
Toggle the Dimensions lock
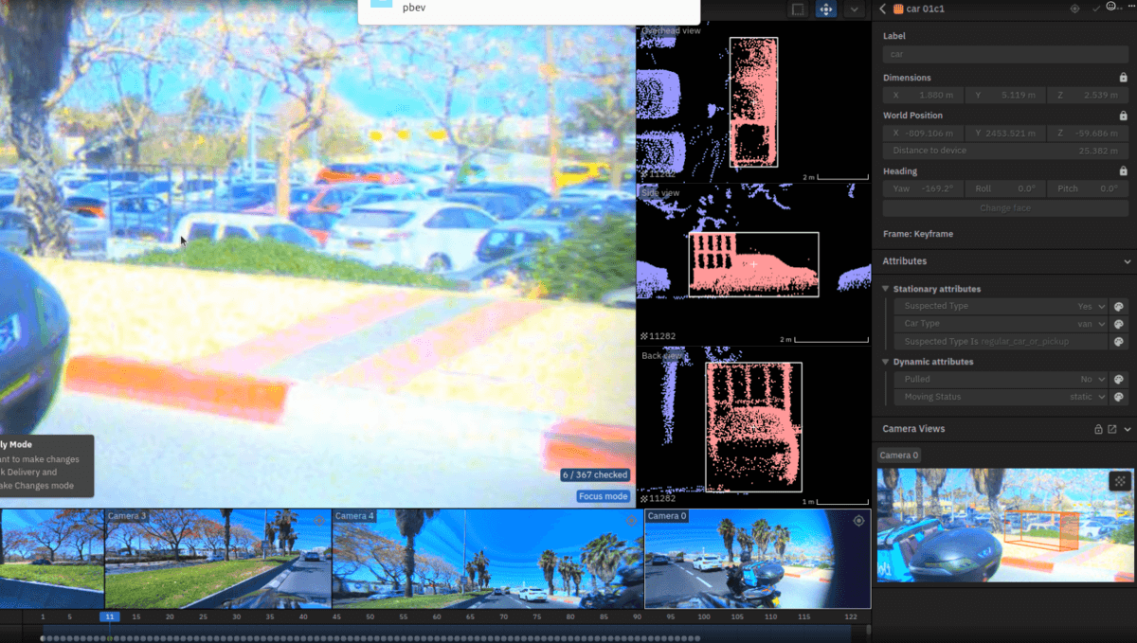[x=1124, y=78]
